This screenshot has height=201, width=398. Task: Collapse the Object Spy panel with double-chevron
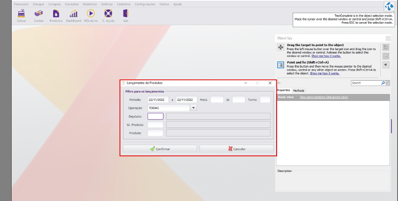pyautogui.click(x=386, y=65)
